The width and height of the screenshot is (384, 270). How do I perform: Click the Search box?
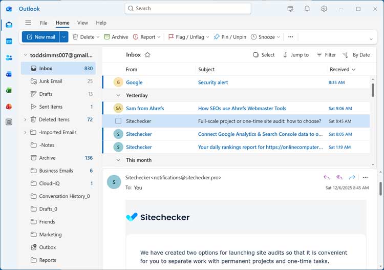tap(188, 9)
